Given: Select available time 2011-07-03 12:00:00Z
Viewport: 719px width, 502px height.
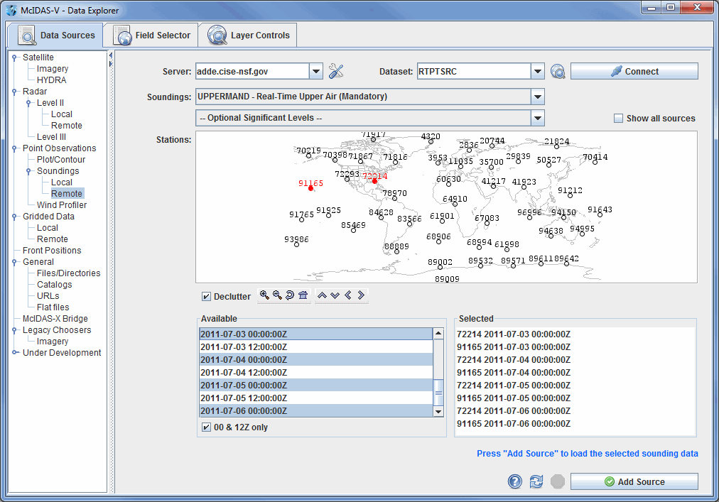Looking at the screenshot, I should [x=316, y=347].
